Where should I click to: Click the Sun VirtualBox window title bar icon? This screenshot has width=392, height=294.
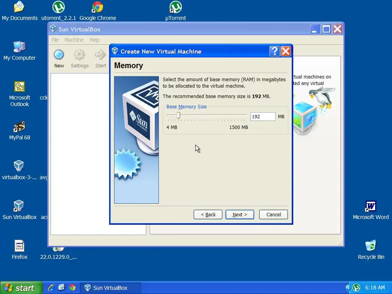[53, 29]
